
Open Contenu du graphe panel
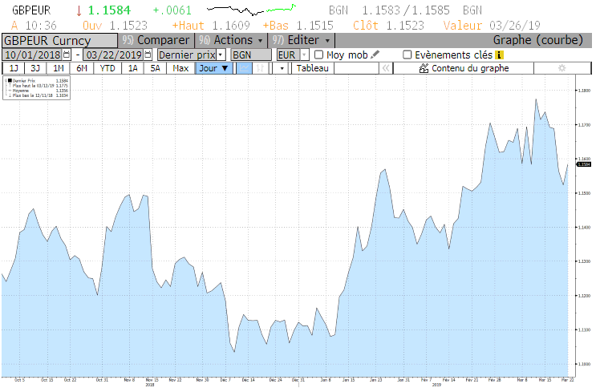click(x=464, y=68)
